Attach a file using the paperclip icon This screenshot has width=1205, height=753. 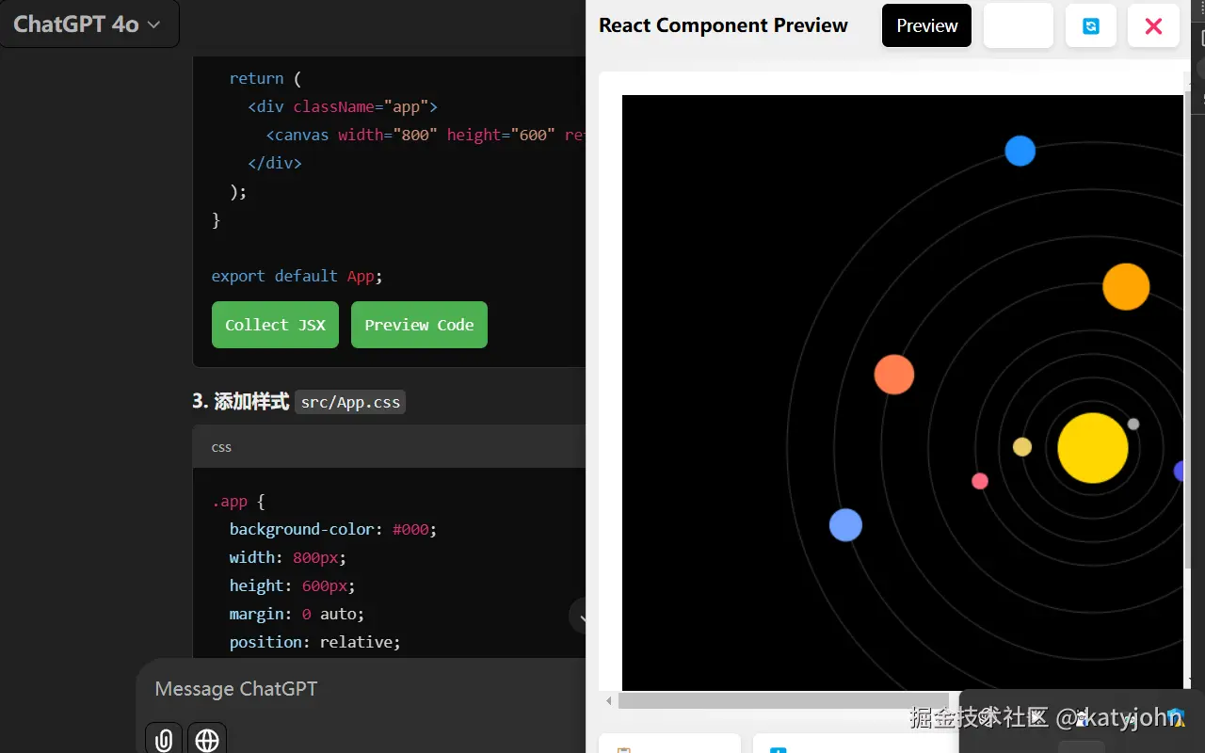coord(164,740)
